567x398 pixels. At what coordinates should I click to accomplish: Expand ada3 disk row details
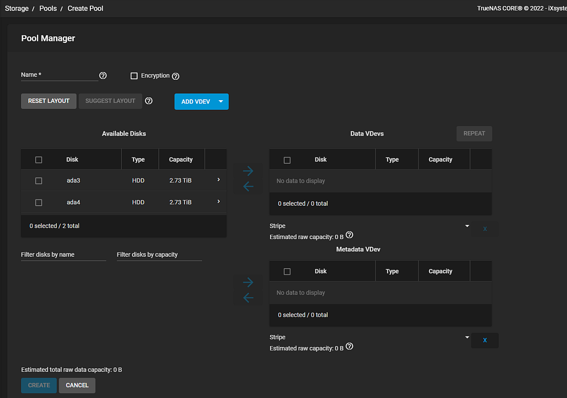218,180
